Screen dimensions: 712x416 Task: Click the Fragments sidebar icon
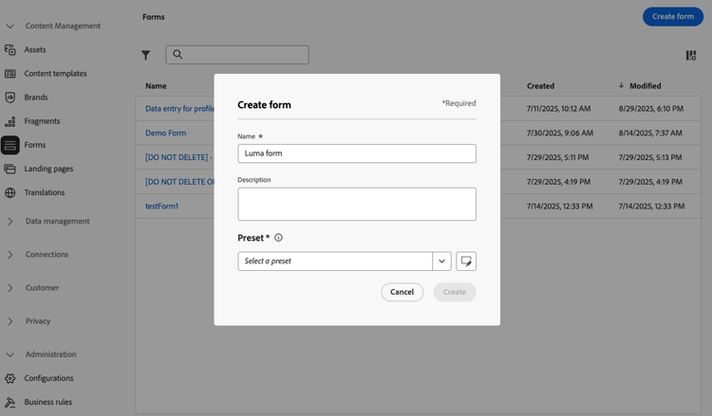10,121
